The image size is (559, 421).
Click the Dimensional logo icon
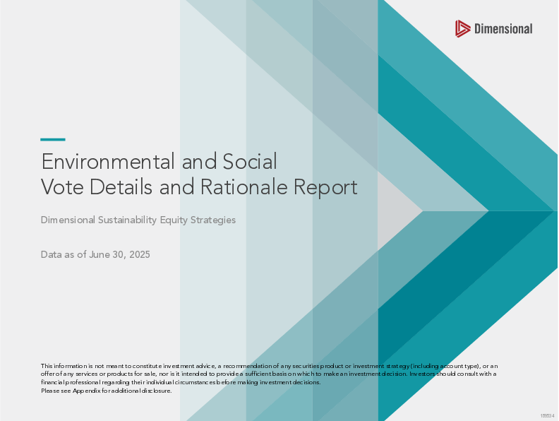[463, 28]
